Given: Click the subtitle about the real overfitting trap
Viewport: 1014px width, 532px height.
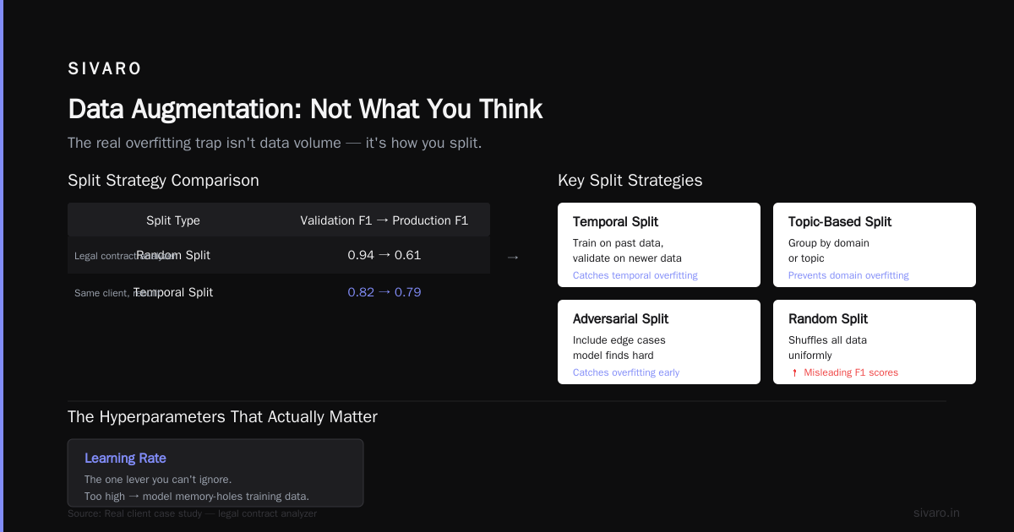Looking at the screenshot, I should (275, 143).
